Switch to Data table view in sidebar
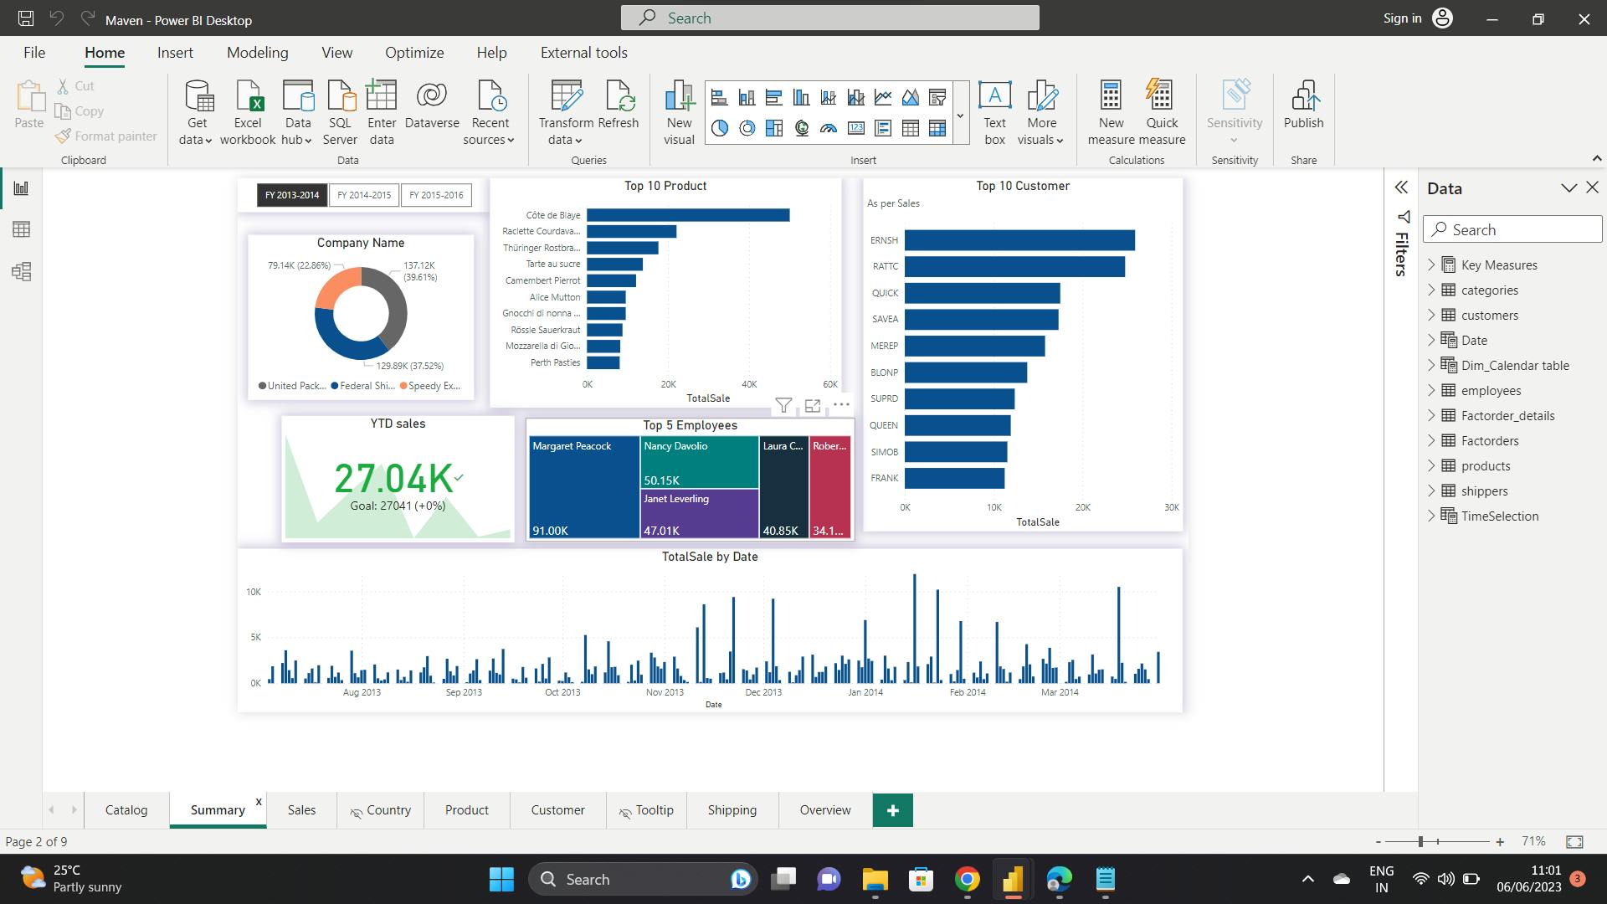This screenshot has height=904, width=1607. tap(21, 229)
